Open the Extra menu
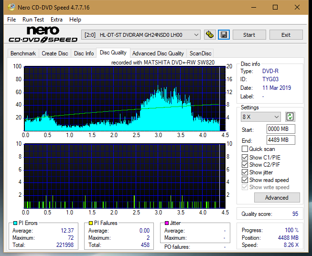The height and width of the screenshot is (256, 312). (56, 20)
